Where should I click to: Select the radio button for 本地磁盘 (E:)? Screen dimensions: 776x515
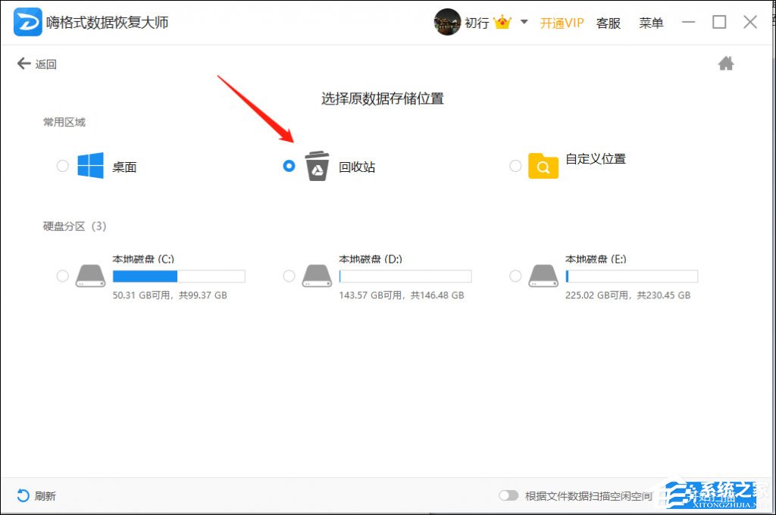516,276
